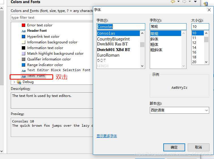
Task: Select Match highlight background color swatch
Action: tap(23, 53)
